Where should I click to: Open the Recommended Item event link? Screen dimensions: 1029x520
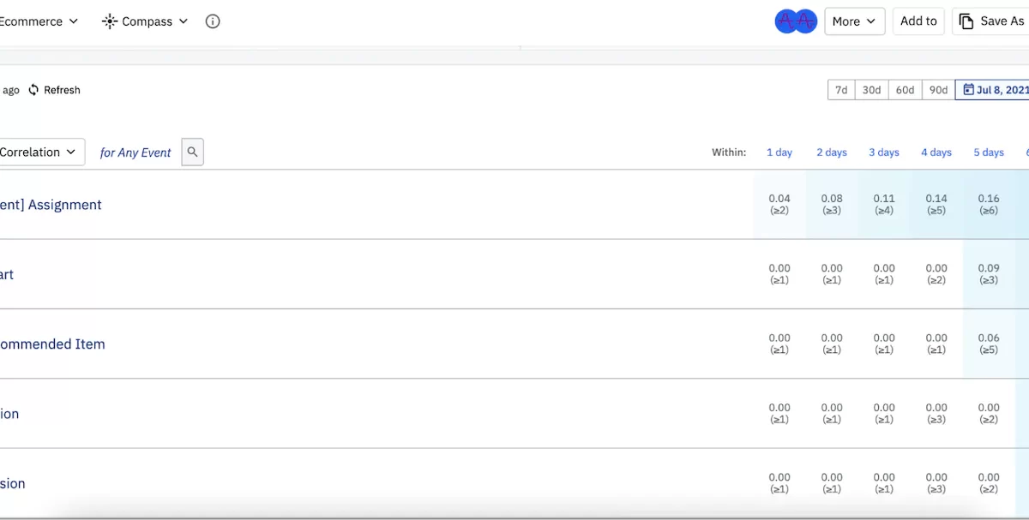tap(52, 344)
